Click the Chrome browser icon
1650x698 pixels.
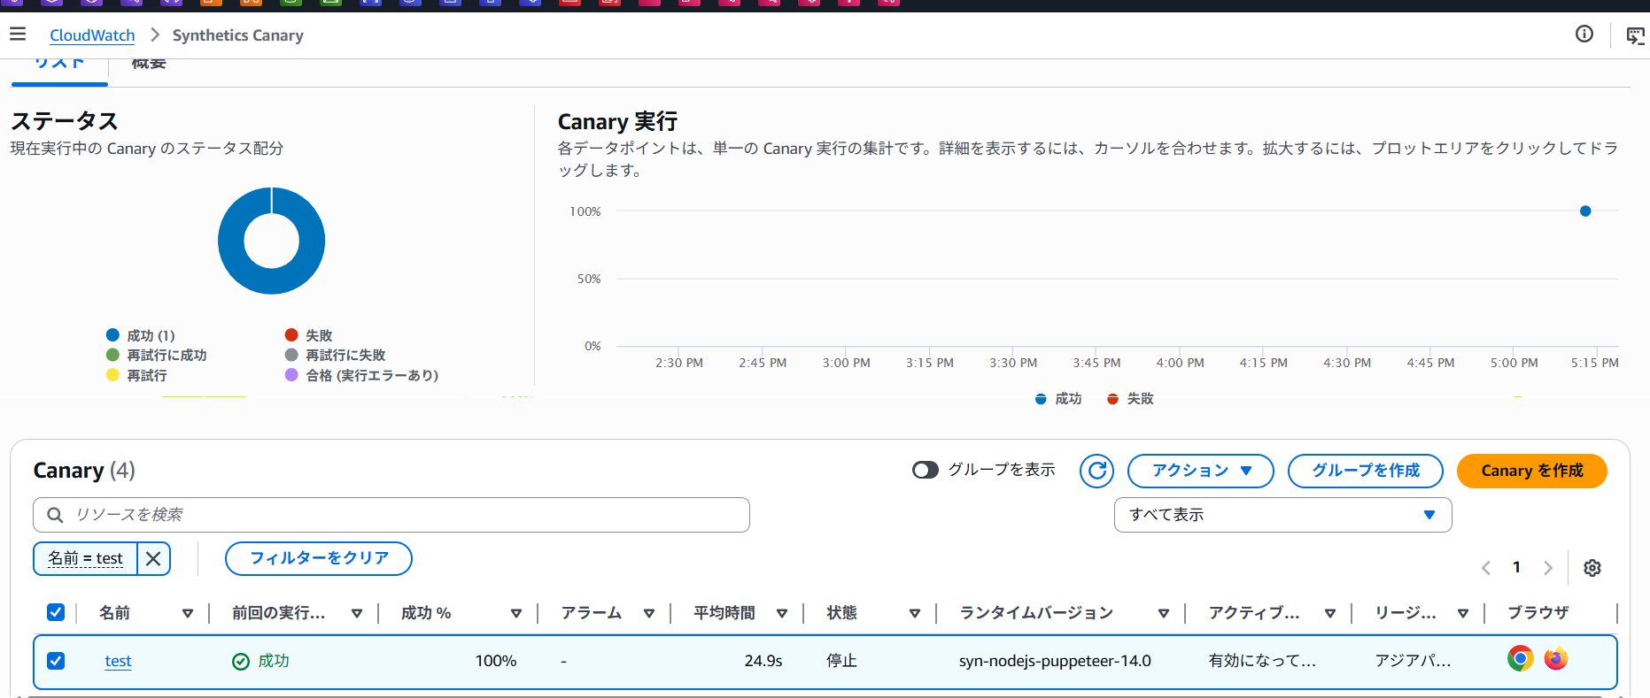1520,659
